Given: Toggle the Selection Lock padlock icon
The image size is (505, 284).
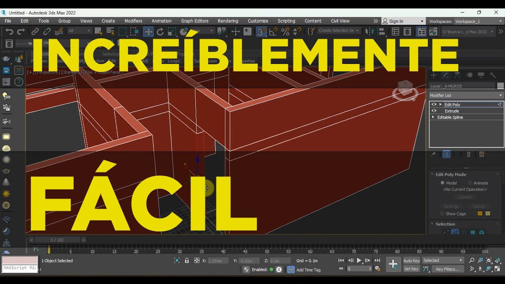Looking at the screenshot, I should pos(187,261).
